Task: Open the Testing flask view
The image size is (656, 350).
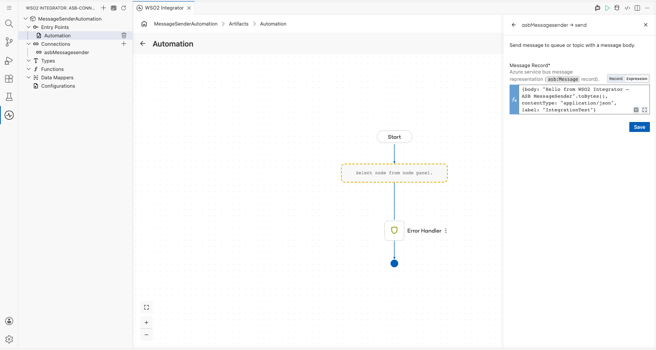Action: click(9, 97)
